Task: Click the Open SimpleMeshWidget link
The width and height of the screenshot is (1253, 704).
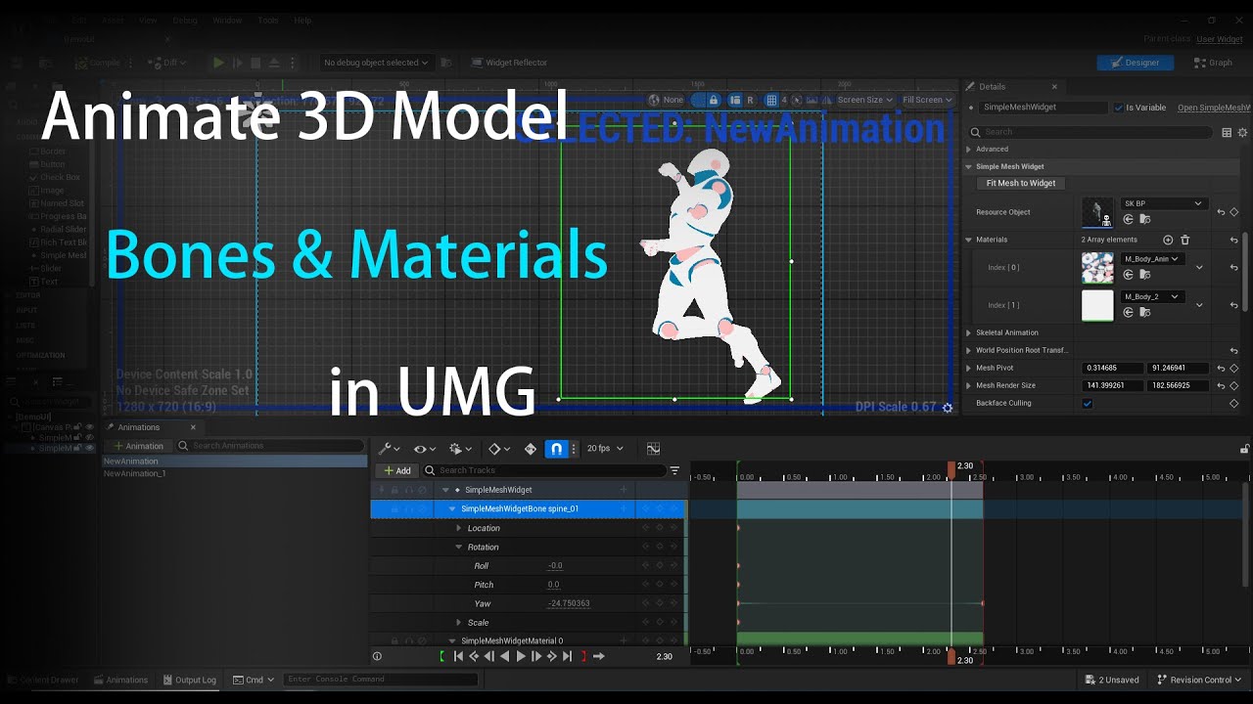Action: click(x=1214, y=108)
